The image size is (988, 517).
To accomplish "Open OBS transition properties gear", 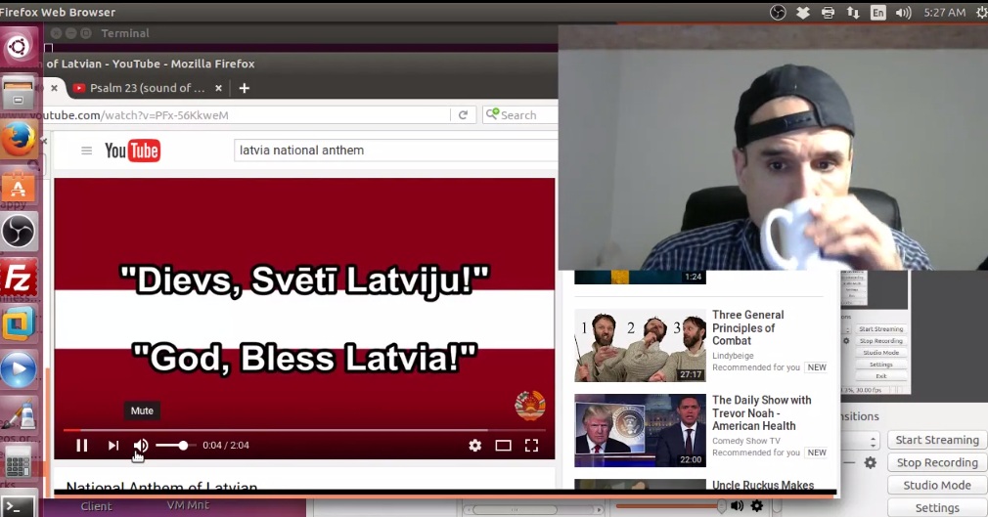I will 871,463.
